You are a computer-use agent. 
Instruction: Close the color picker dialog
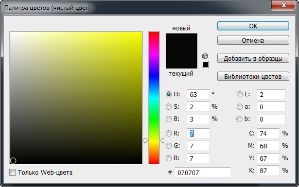pos(284,5)
